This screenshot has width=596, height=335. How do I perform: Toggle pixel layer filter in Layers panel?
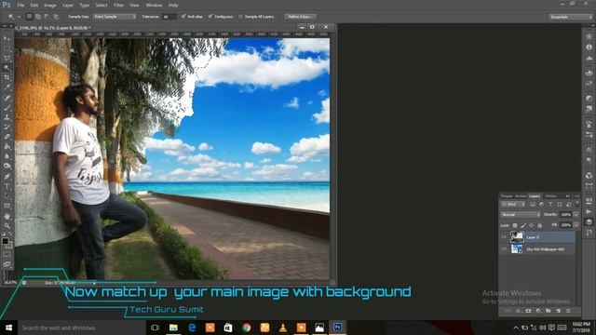pyautogui.click(x=533, y=205)
